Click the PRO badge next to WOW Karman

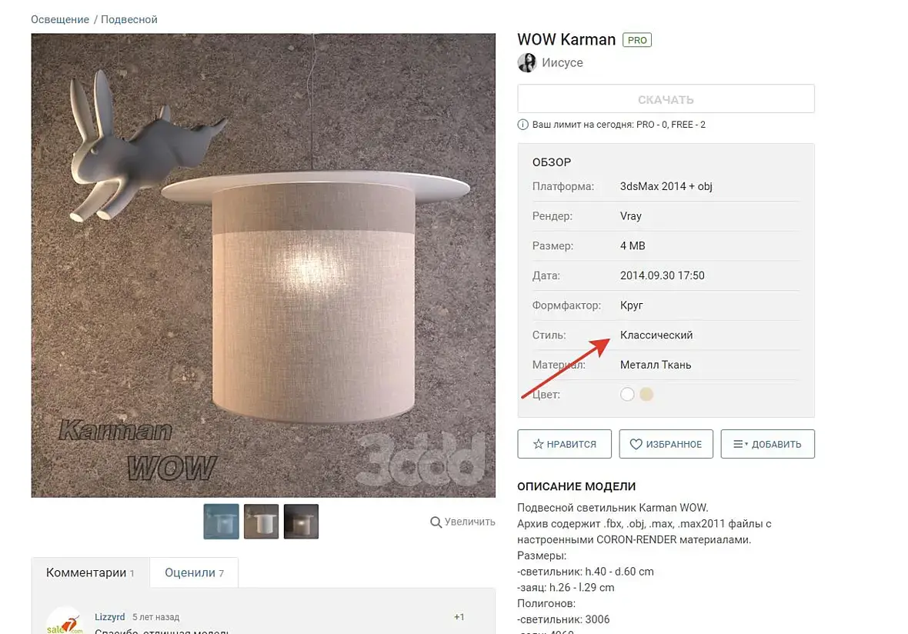(x=637, y=40)
